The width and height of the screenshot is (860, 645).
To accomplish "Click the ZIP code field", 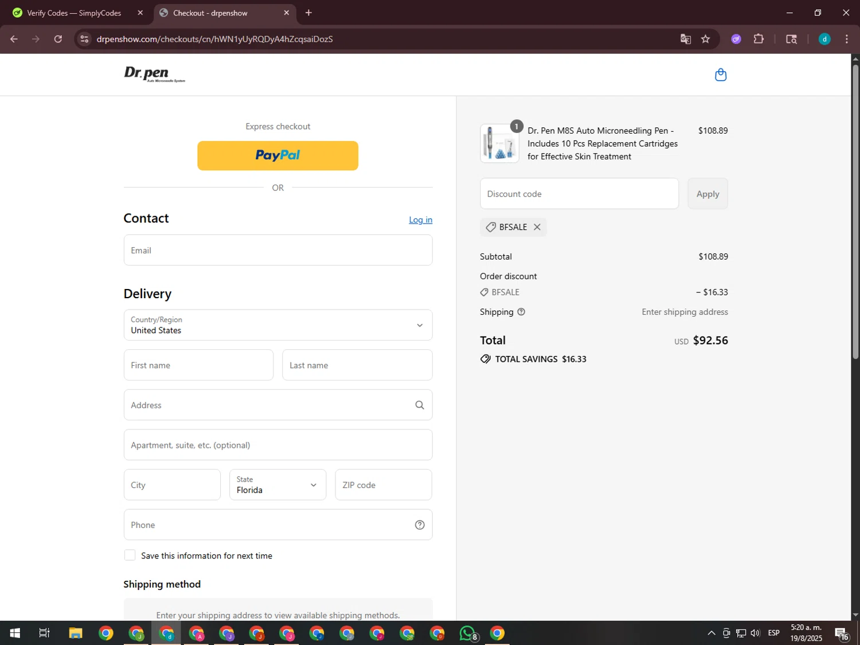I will point(384,484).
